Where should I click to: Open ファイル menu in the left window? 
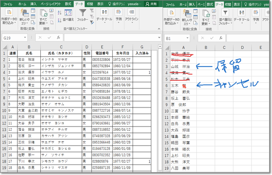(8, 4)
